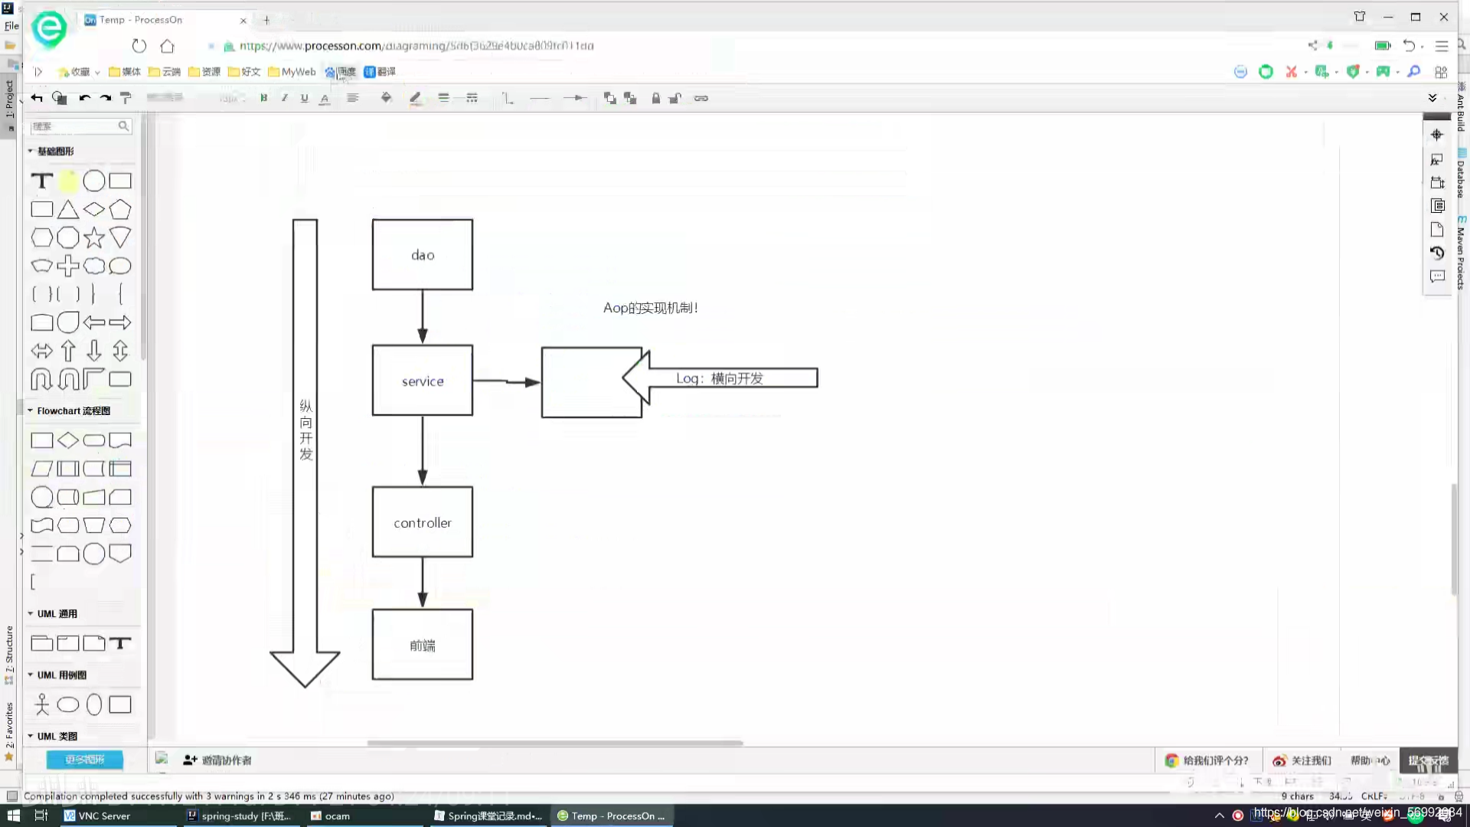Select the actor stick figure UML shape

[x=42, y=704]
